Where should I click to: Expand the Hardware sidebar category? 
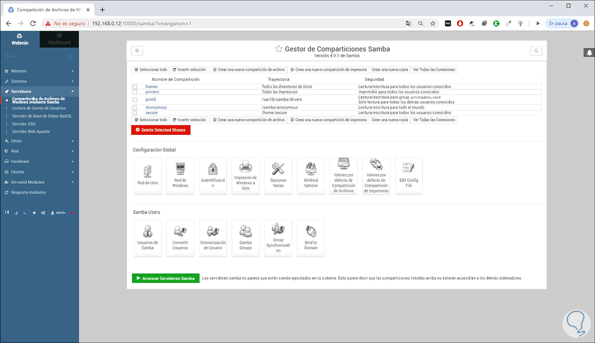click(39, 161)
